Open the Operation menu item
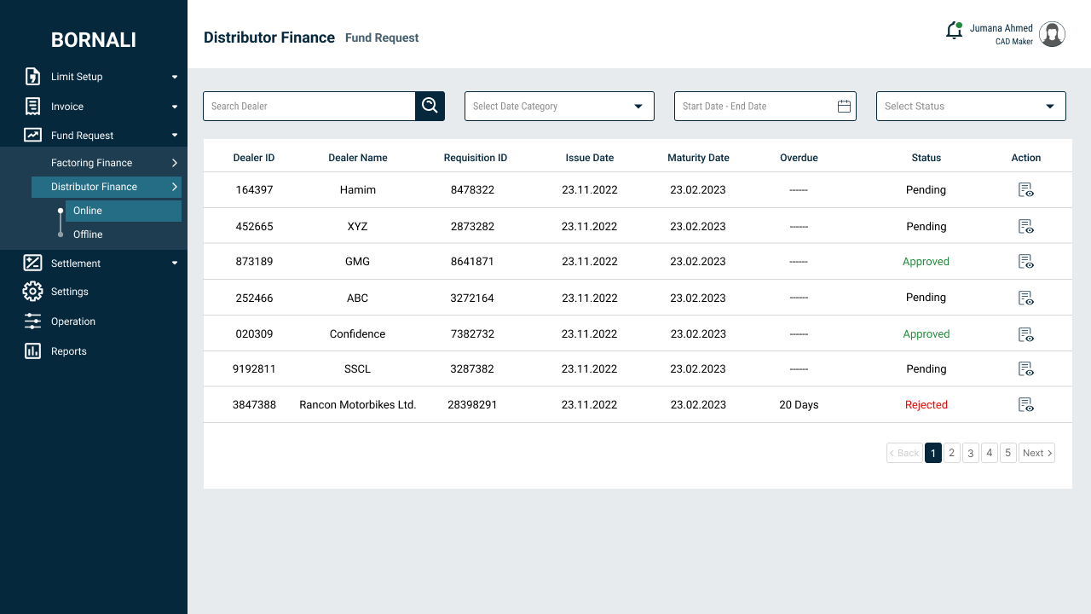The image size is (1091, 614). (73, 321)
